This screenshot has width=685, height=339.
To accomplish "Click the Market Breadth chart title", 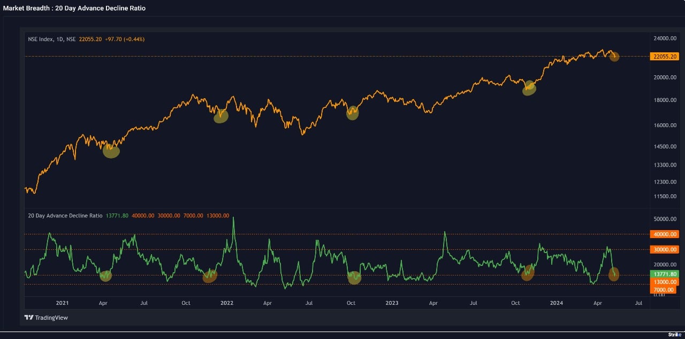I will coord(74,8).
